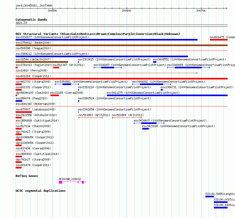The width and height of the screenshot is (235, 218).
Task: Select the esv2761013 (Vogler2010) label
Action: tap(34, 65)
